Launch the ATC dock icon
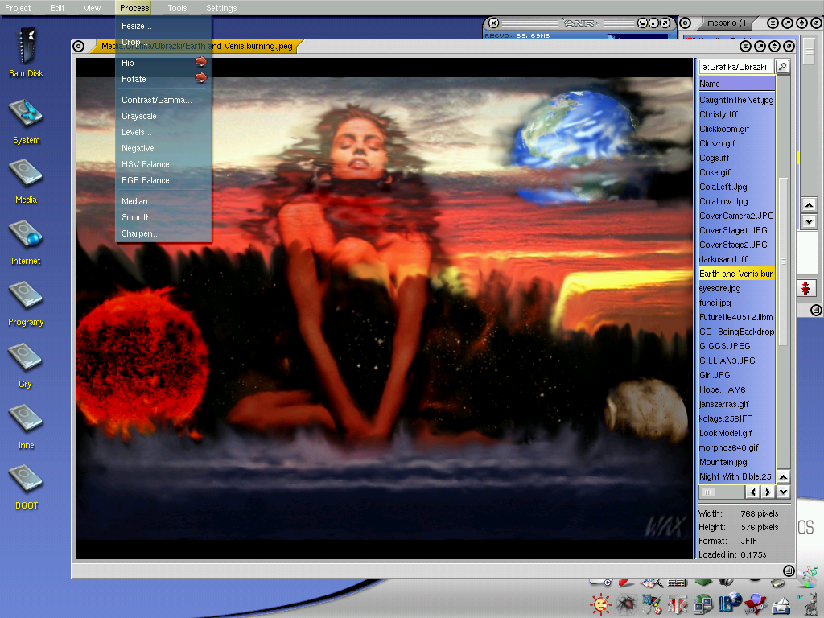This screenshot has height=618, width=824. pyautogui.click(x=678, y=604)
